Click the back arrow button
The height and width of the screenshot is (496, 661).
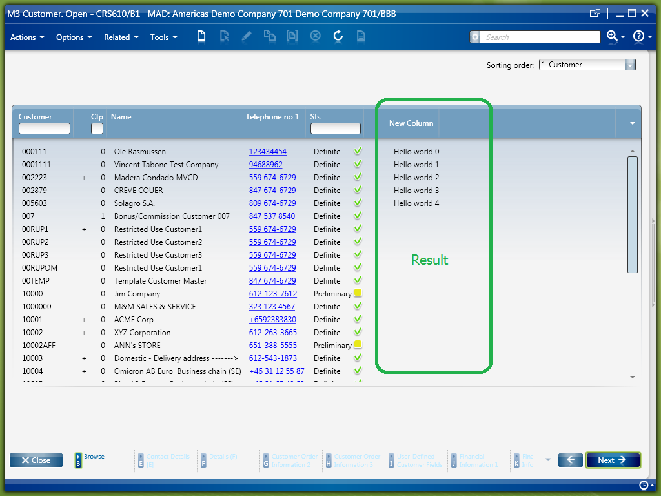pos(570,460)
